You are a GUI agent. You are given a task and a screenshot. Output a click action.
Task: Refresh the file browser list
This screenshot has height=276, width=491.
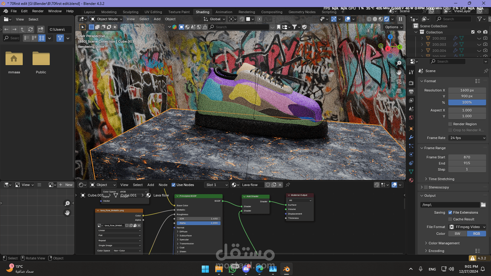click(x=30, y=29)
